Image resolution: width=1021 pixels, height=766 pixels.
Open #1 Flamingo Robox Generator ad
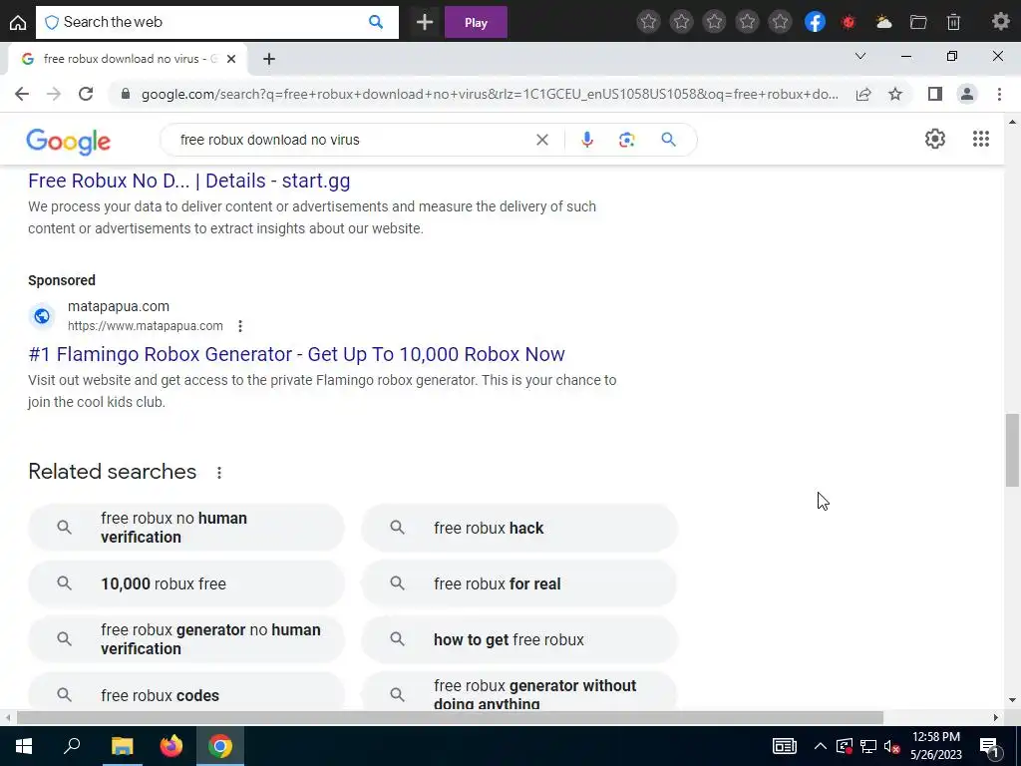tap(296, 354)
